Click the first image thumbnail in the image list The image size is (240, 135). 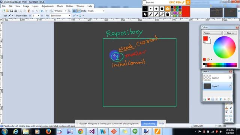tap(216, 12)
